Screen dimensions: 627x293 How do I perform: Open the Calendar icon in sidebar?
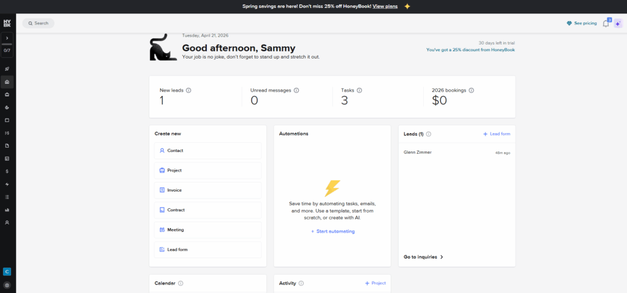[x=7, y=120]
